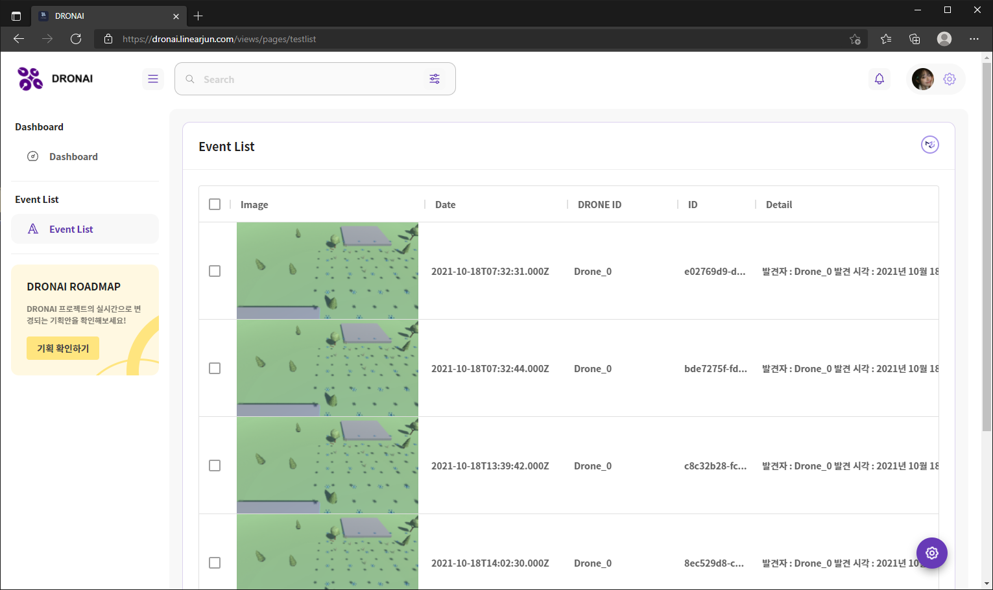Click the DRONAI logo icon
This screenshot has height=590, width=993.
click(x=30, y=78)
